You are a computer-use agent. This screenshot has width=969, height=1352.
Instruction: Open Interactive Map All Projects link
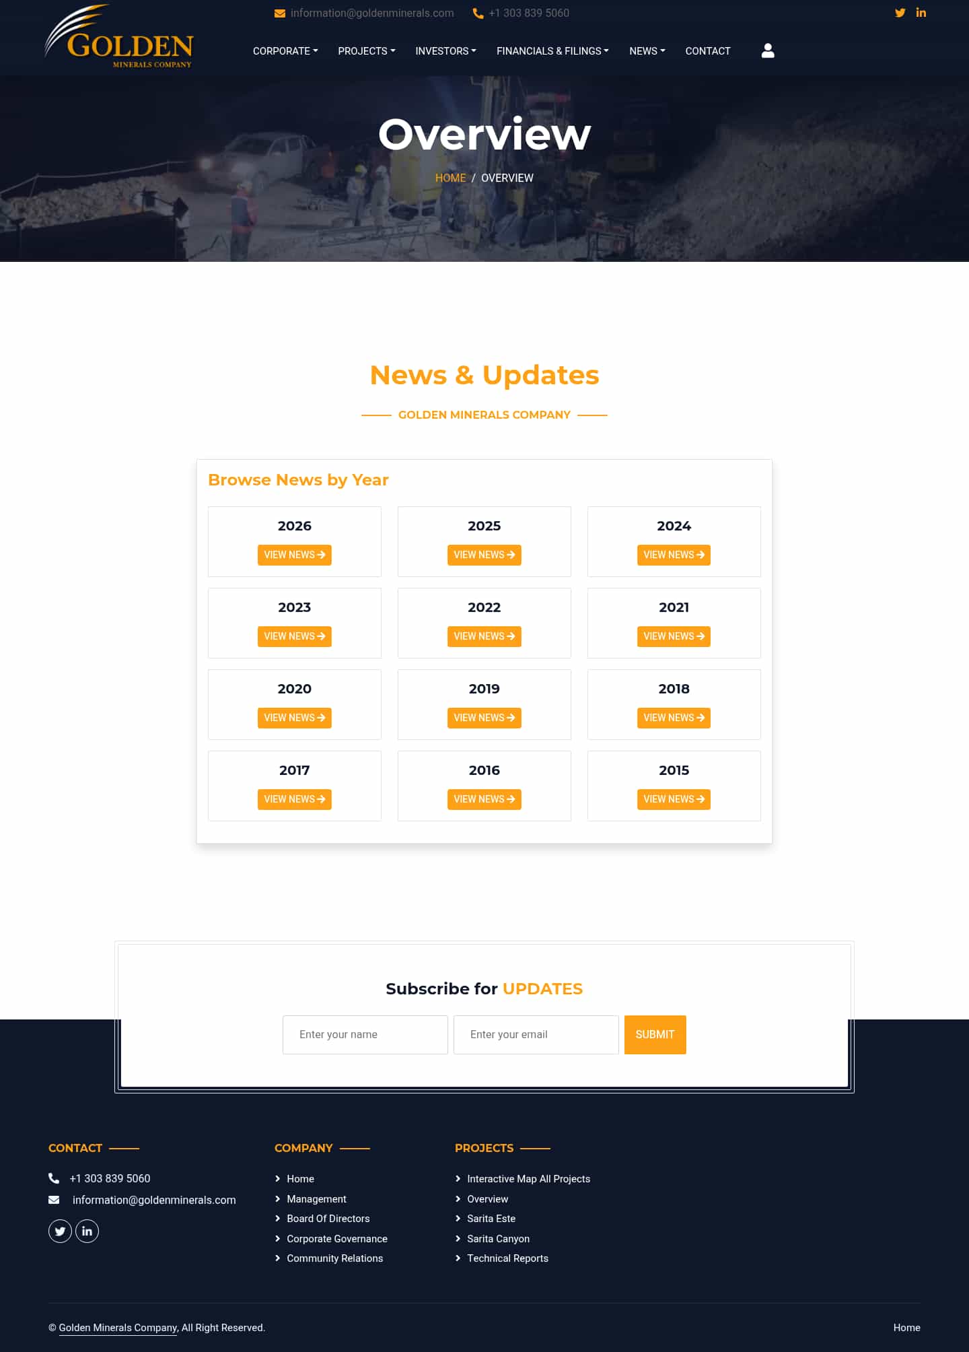529,1179
